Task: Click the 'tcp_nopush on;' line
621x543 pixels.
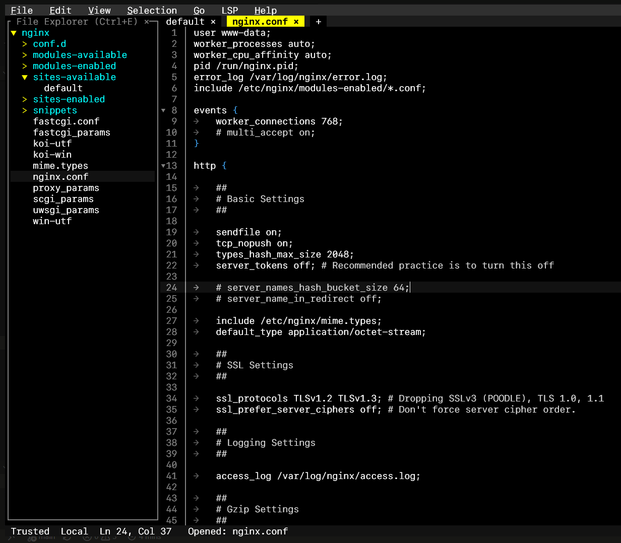Action: [x=254, y=243]
